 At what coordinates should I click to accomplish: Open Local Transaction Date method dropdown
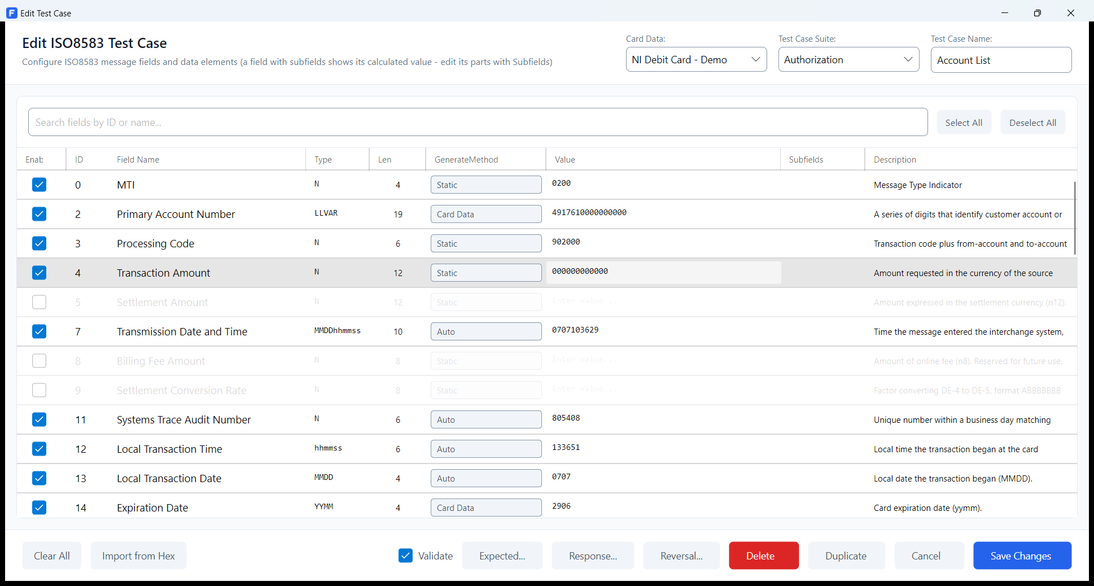[486, 478]
